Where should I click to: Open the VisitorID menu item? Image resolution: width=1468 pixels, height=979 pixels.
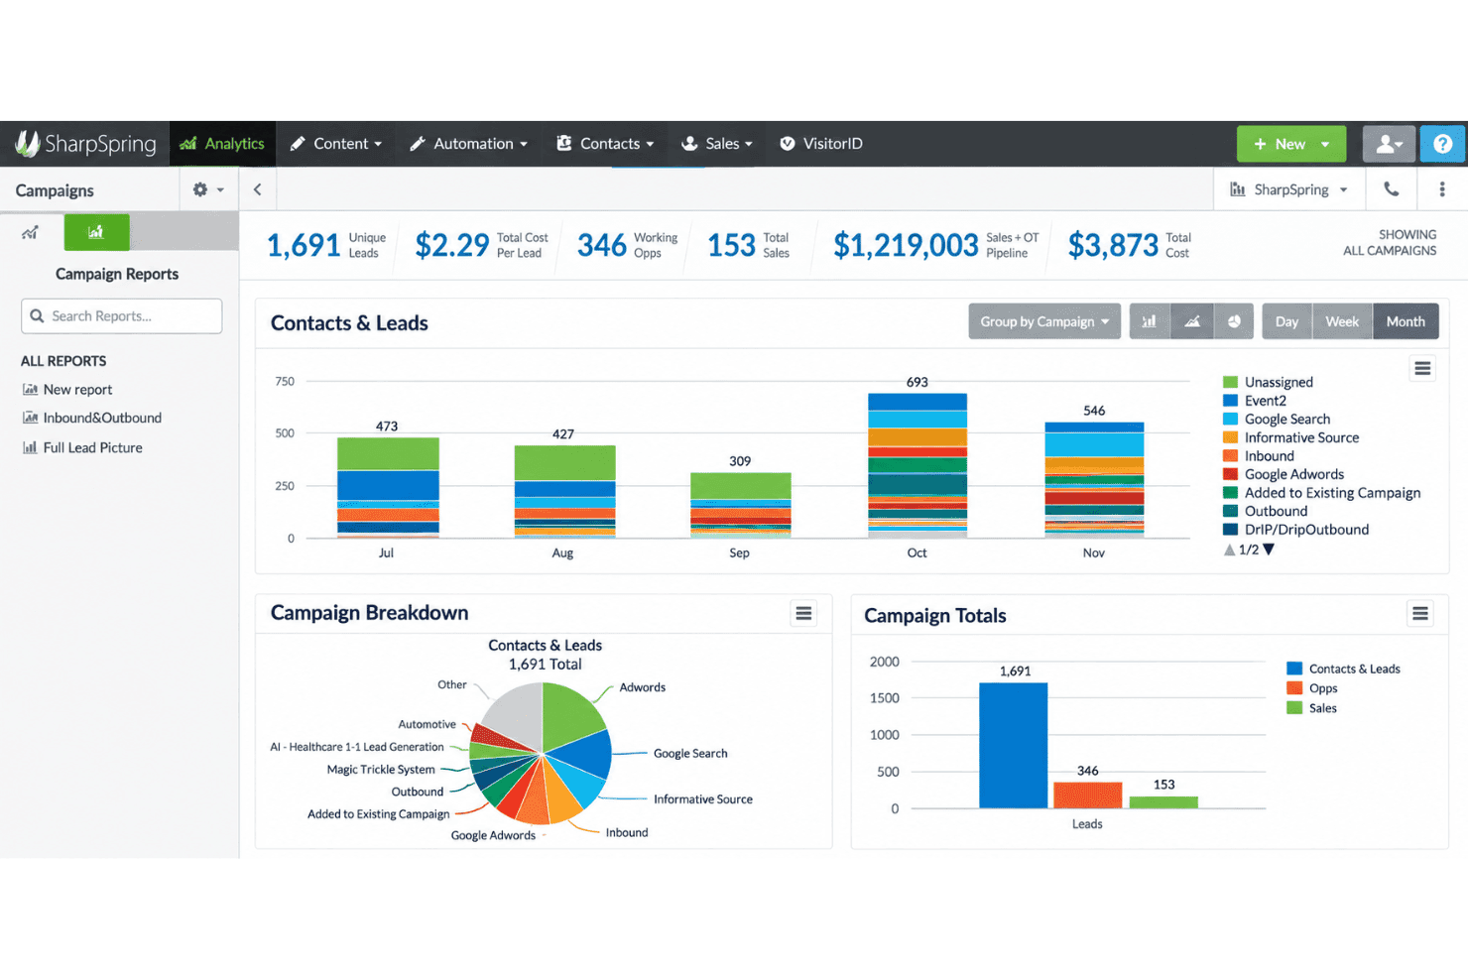pyautogui.click(x=821, y=144)
